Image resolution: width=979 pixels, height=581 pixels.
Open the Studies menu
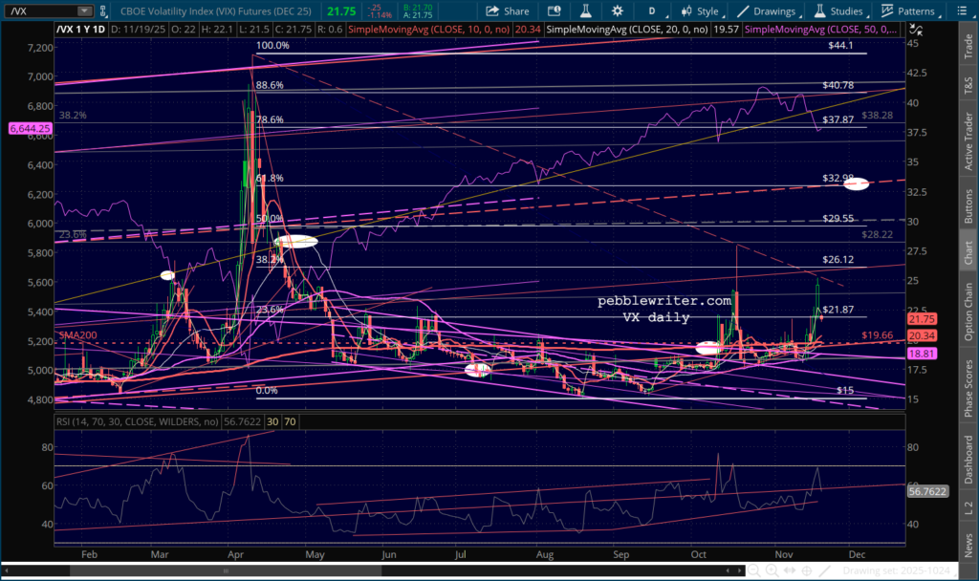tap(836, 11)
